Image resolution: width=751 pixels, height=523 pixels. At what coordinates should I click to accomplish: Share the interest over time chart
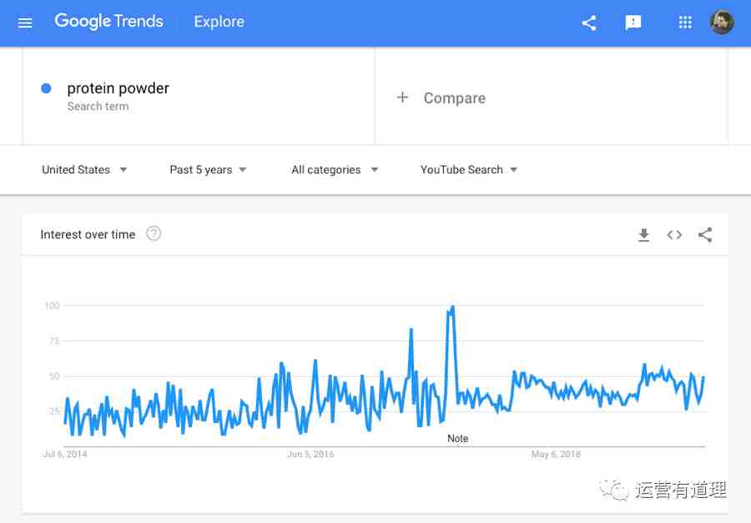pyautogui.click(x=705, y=234)
